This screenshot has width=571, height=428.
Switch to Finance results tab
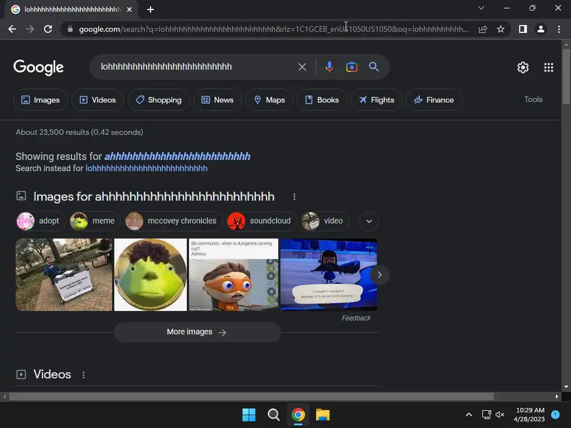pyautogui.click(x=434, y=100)
